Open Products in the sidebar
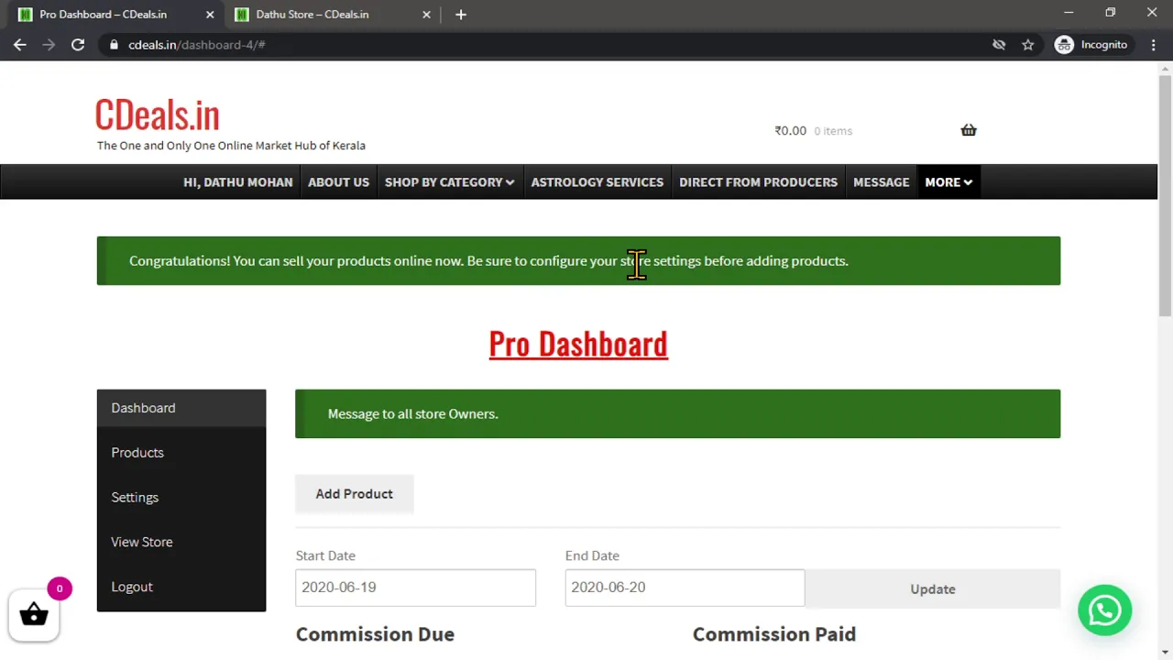Screen dimensions: 1173x660 pos(181,453)
